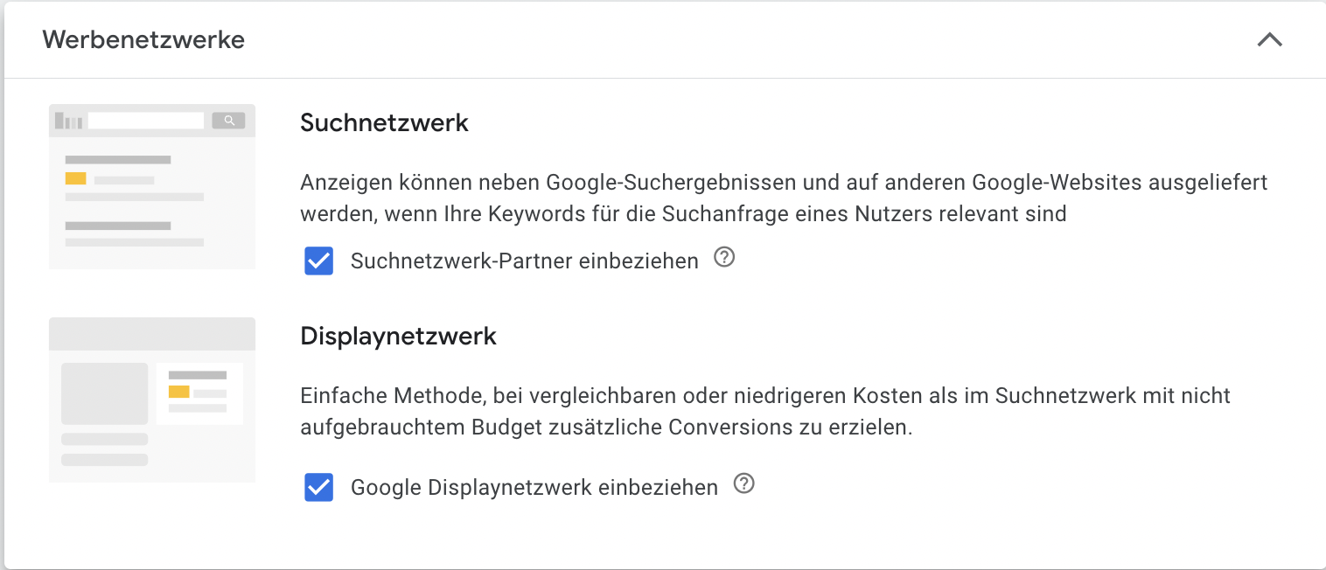Click large gray image block in Displaynetzwerk illustration

pos(105,393)
